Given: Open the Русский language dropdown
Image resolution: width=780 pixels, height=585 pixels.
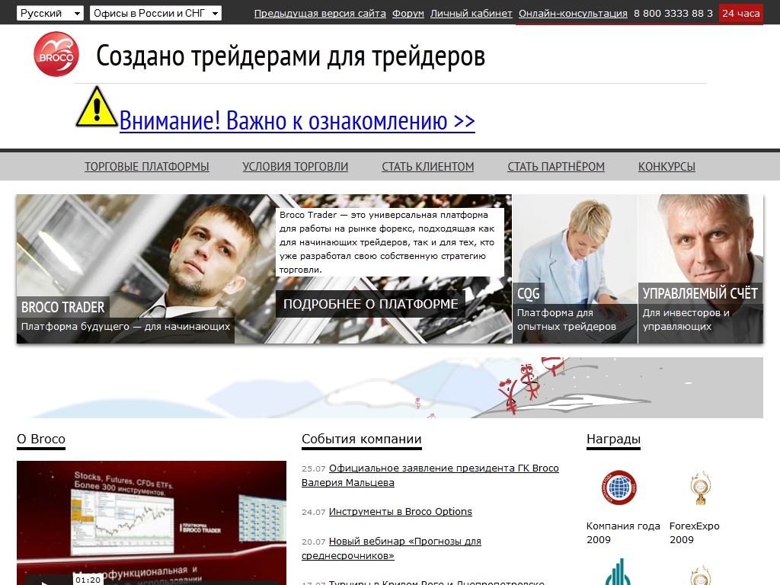Looking at the screenshot, I should [50, 14].
